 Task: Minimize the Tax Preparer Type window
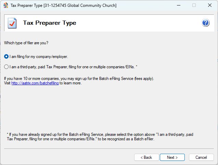[x=178, y=5]
